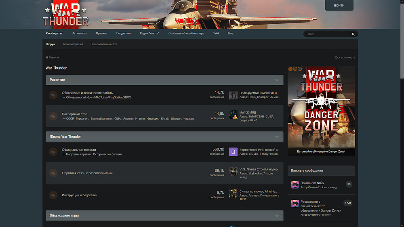Open latest post Планируемые изменения

[x=259, y=93]
